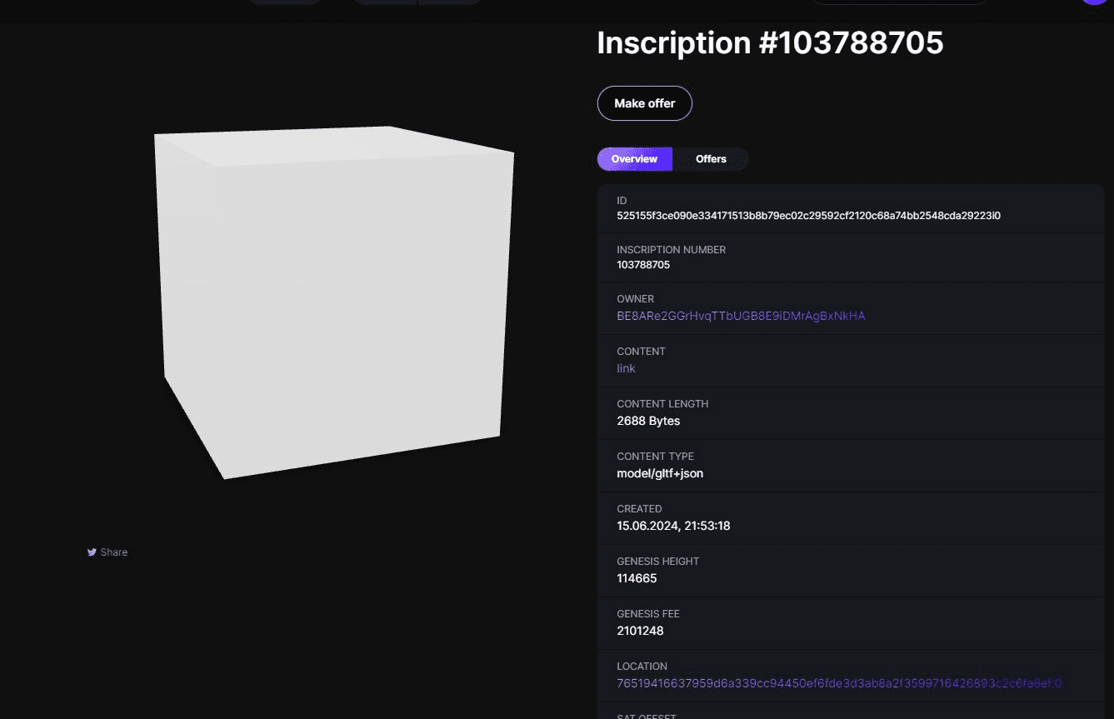
Task: Switch to the Overview tab
Action: 634,159
